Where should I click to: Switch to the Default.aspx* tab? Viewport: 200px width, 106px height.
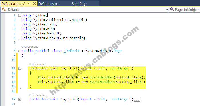coord(48,4)
